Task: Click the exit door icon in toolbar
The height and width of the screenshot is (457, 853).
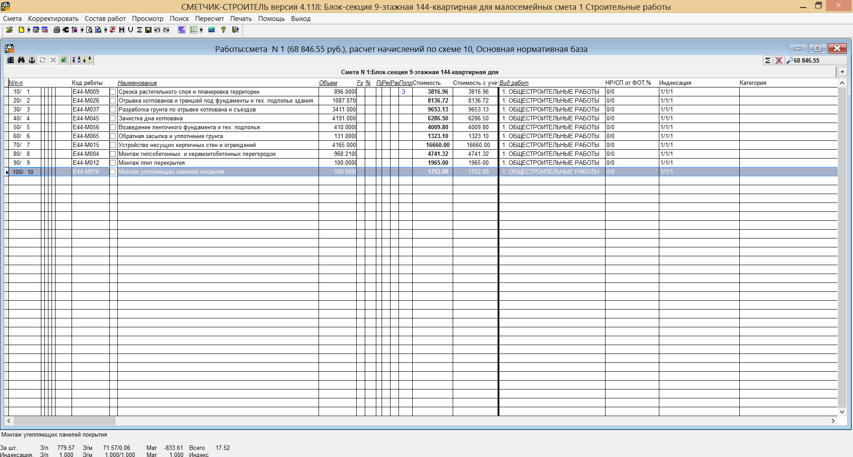Action: pyautogui.click(x=235, y=30)
